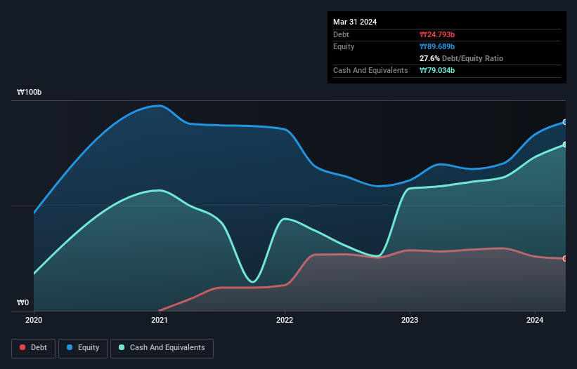
Task: Click the ₩0 y-axis label
Action: click(x=22, y=302)
